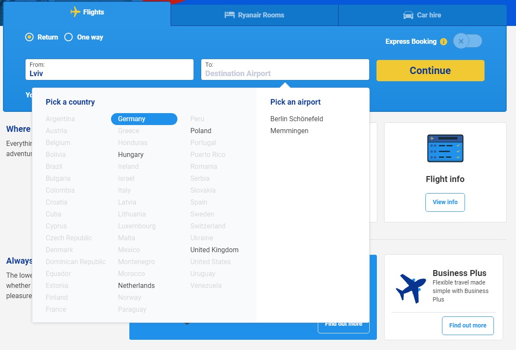
Task: Click the View info button
Action: pyautogui.click(x=445, y=202)
